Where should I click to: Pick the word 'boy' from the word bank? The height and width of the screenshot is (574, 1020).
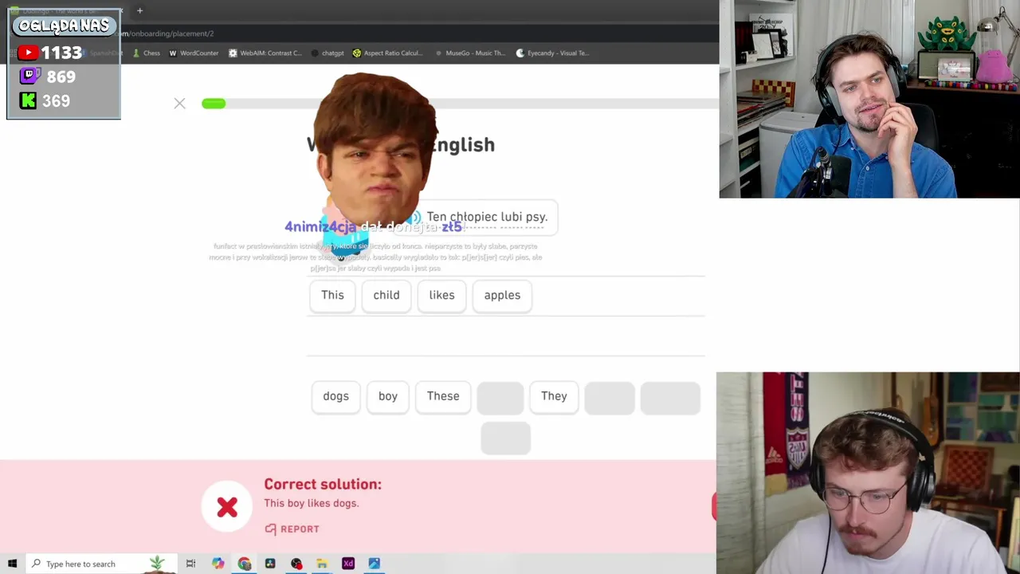click(388, 397)
